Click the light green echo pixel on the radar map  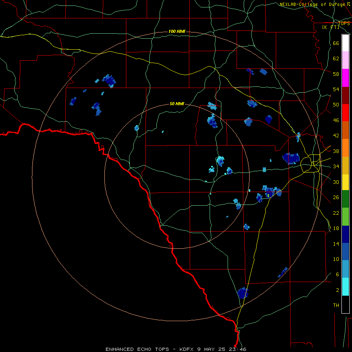pos(268,196)
